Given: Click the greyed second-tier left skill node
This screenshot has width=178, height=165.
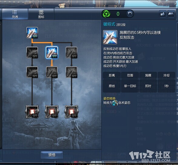Looking at the screenshot, I should pos(32,53).
